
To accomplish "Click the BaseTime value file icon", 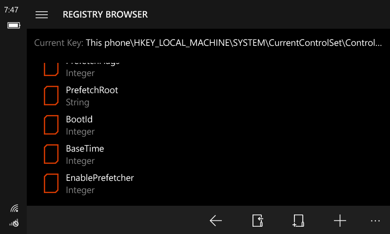I will click(51, 154).
